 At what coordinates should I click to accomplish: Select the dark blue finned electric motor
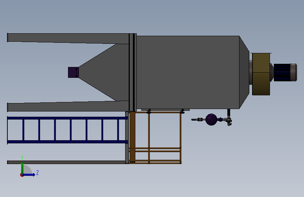pyautogui.click(x=282, y=72)
